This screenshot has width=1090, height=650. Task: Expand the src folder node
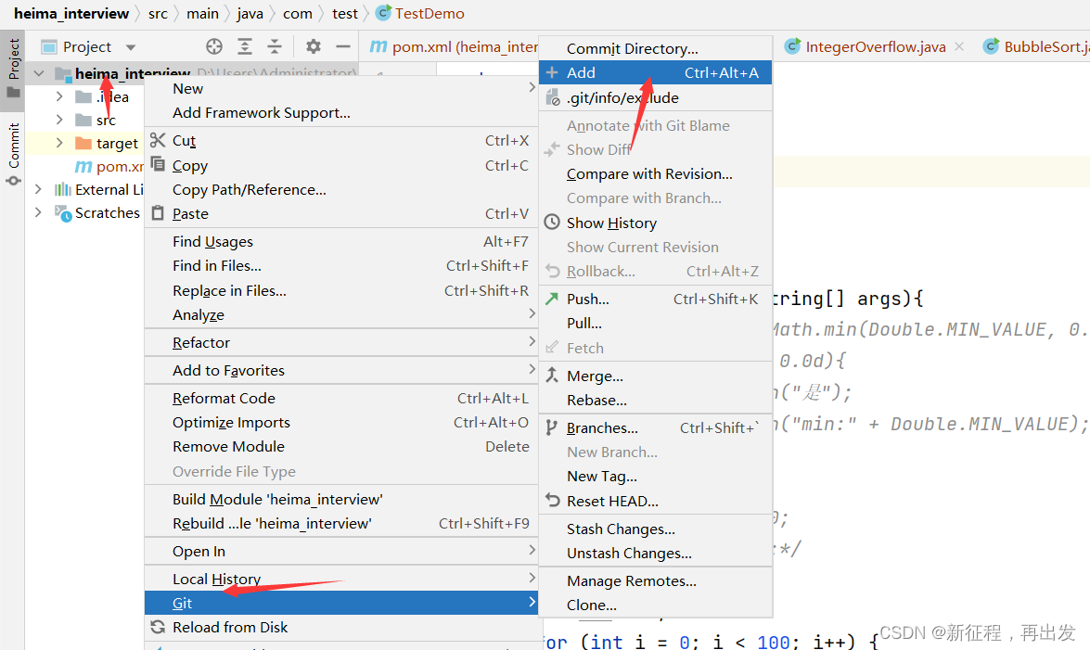coord(59,120)
